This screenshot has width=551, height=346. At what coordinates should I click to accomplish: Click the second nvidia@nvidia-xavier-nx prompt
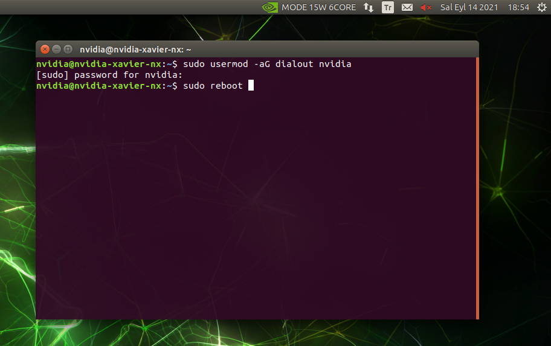(106, 86)
